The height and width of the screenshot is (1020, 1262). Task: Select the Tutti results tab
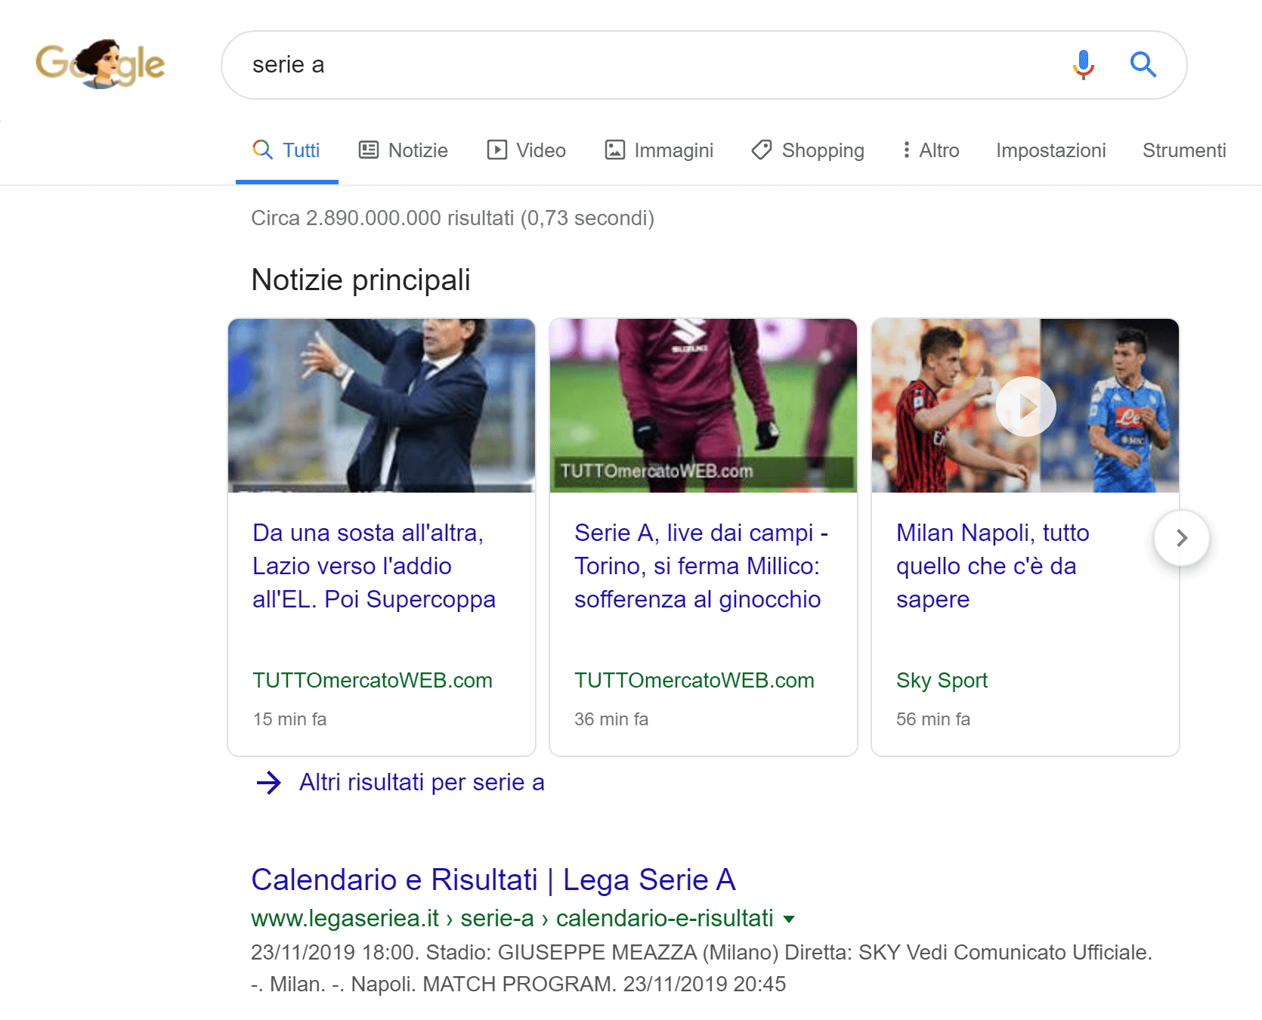pos(286,150)
